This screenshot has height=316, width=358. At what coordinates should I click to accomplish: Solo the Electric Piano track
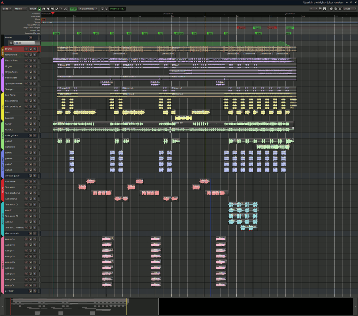(x=35, y=61)
